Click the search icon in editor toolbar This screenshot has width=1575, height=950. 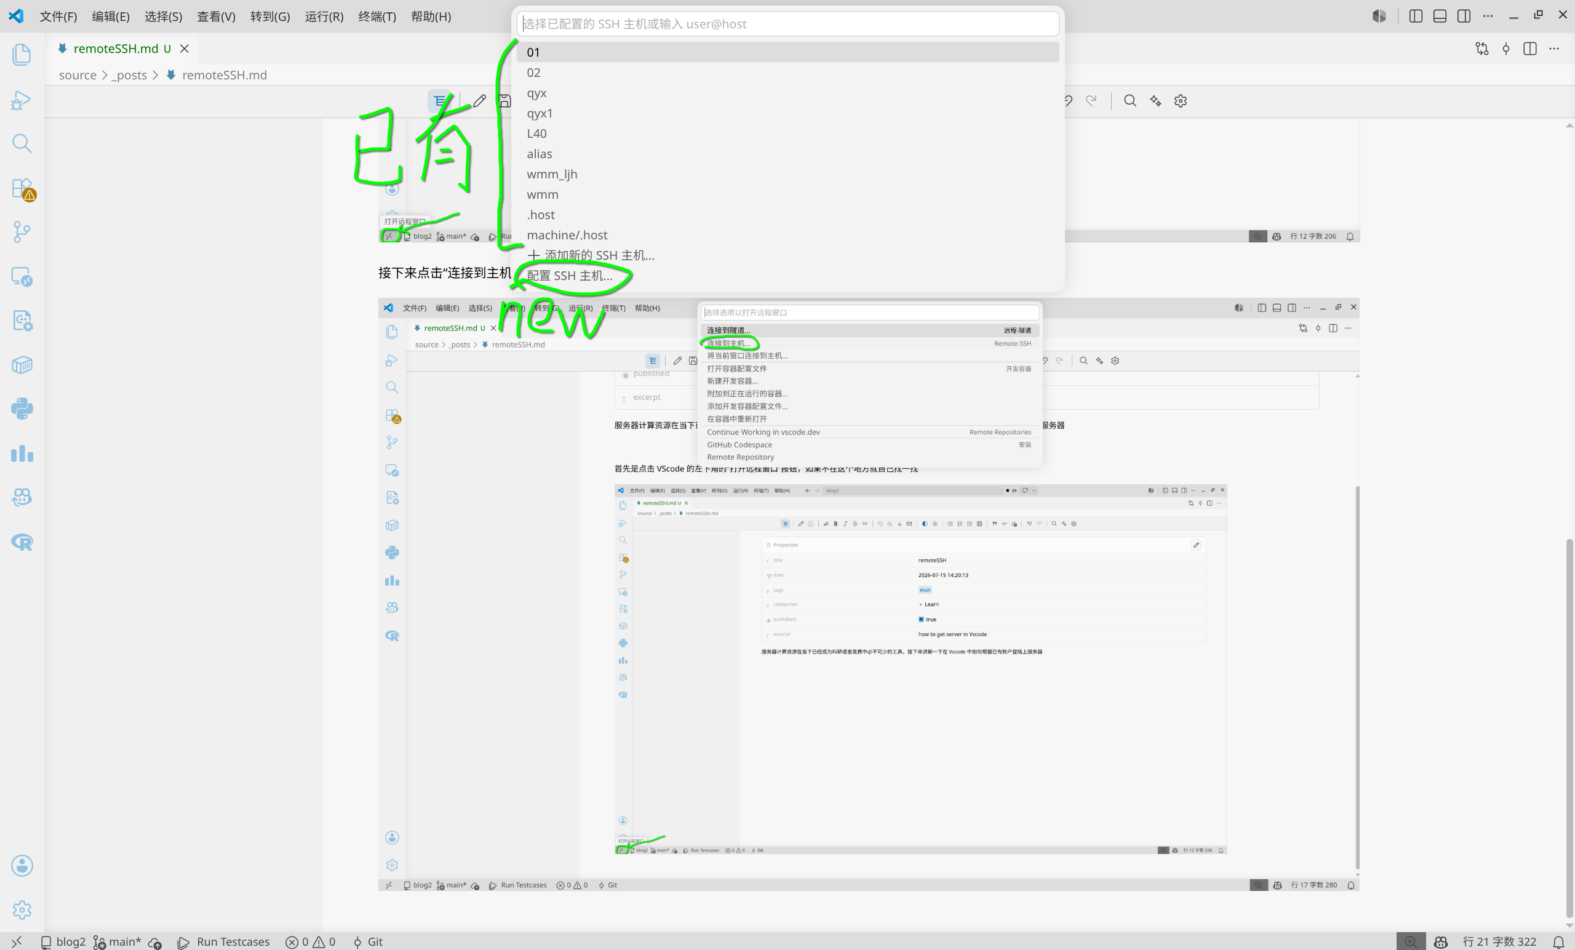(1130, 101)
